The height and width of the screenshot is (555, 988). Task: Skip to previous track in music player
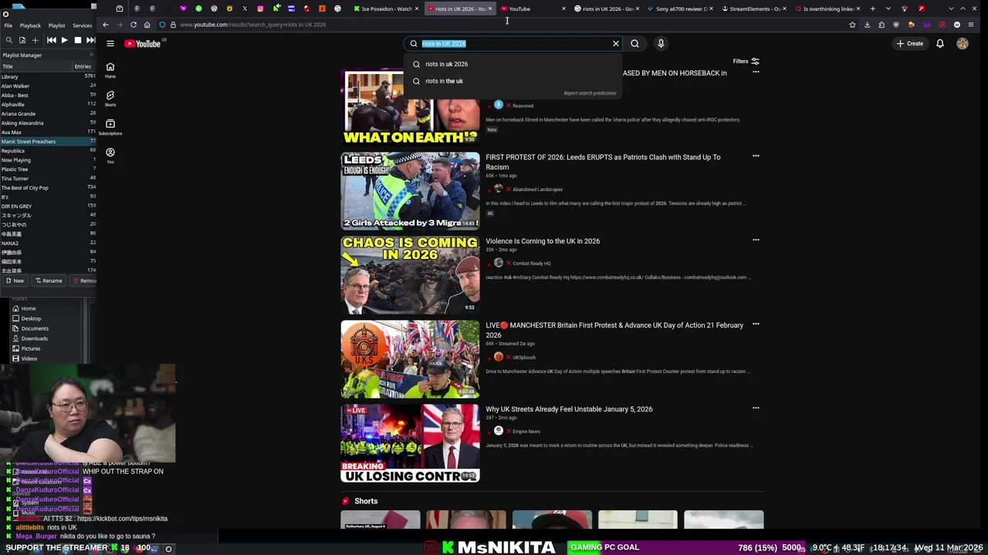point(51,40)
